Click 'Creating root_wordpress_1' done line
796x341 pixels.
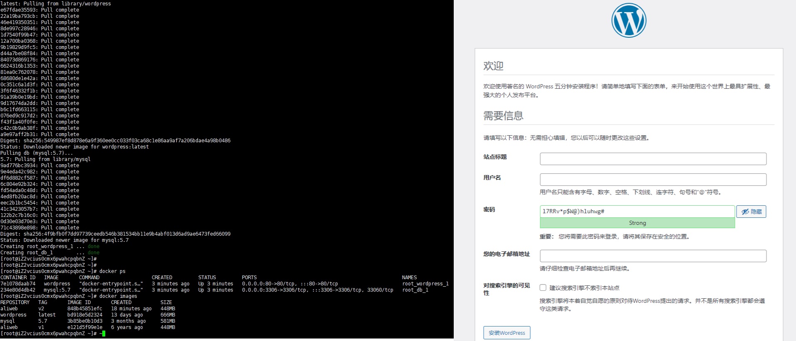click(x=50, y=246)
